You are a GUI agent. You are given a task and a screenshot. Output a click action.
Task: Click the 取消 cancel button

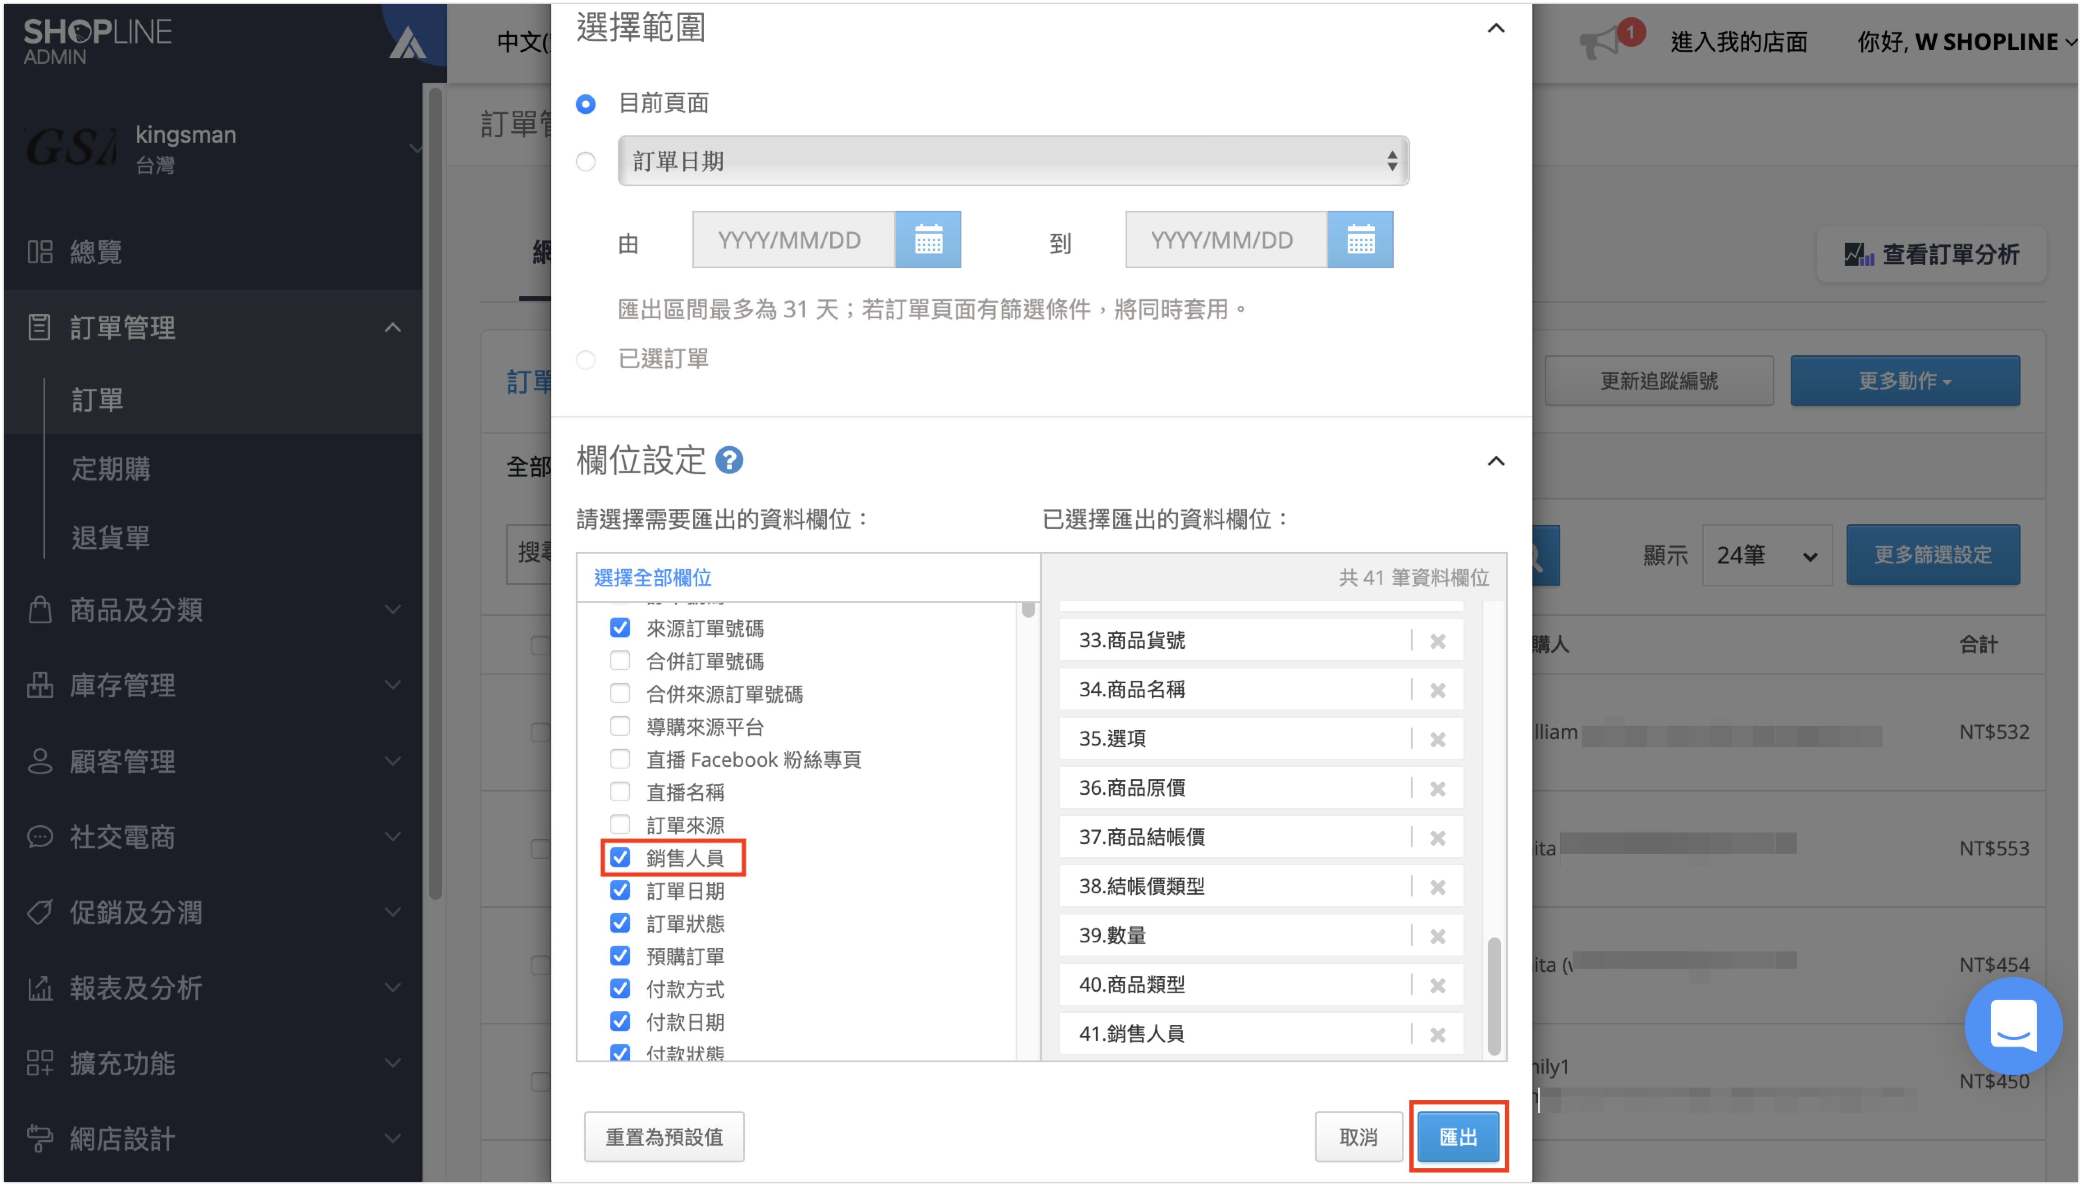coord(1358,1136)
